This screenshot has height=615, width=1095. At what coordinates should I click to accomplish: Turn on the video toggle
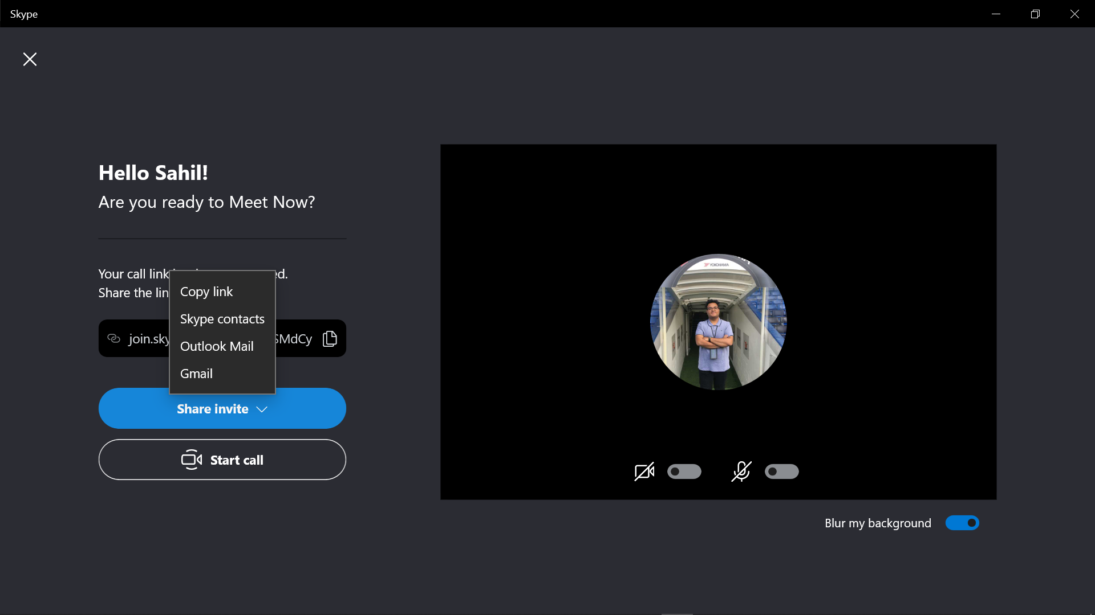[684, 471]
